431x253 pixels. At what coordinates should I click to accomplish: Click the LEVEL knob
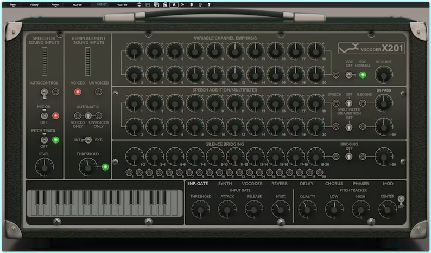pos(45,167)
